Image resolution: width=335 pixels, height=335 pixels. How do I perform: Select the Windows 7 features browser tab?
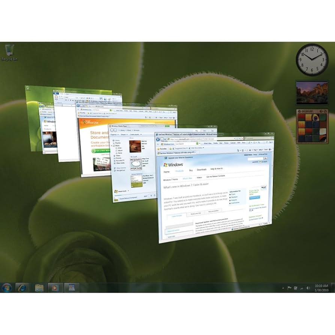click(x=176, y=152)
